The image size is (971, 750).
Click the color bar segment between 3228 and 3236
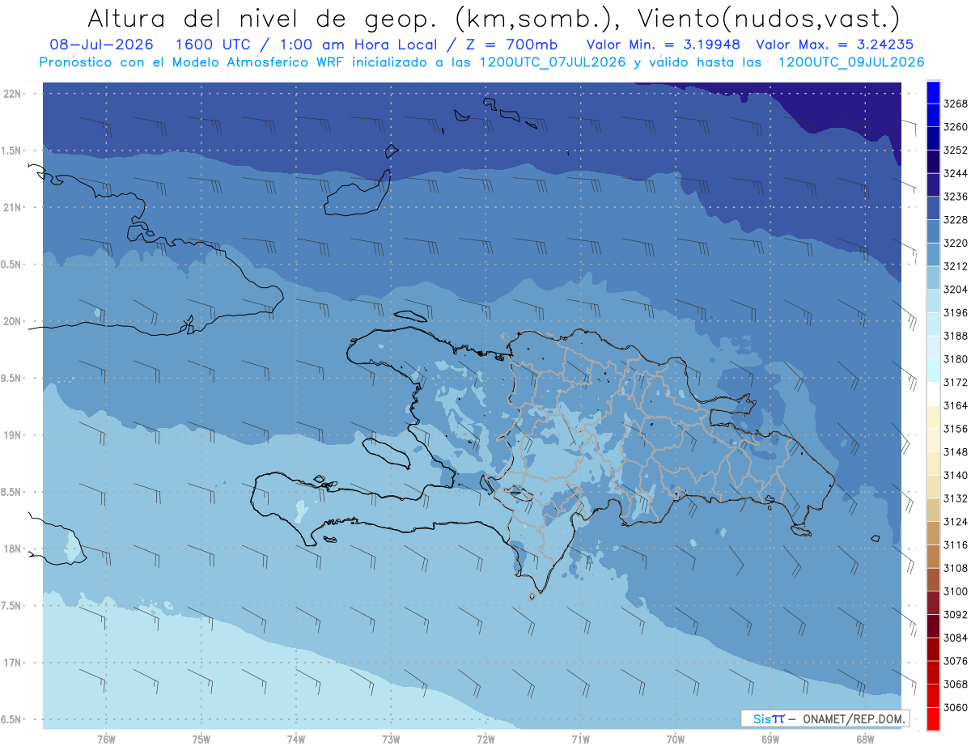[933, 208]
